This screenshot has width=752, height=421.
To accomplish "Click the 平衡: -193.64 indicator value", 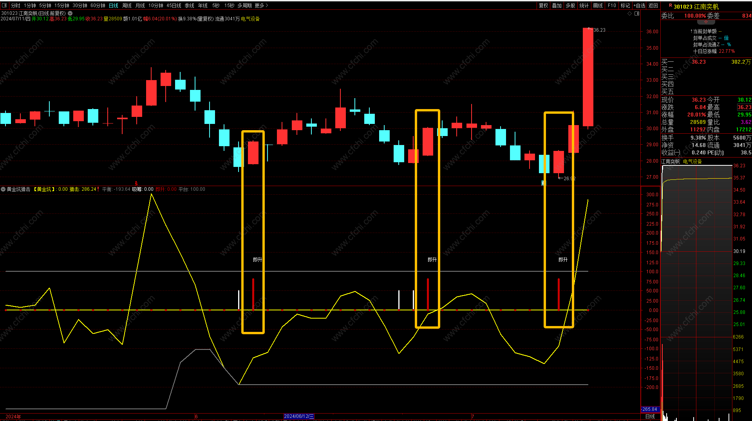I will tap(116, 189).
